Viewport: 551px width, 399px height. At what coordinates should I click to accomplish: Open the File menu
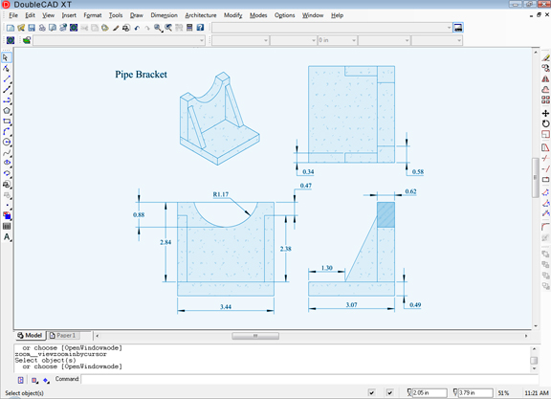tap(13, 15)
